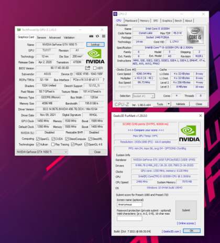
Task: Click the Core Speed value in CPU-Z
Action: pyautogui.click(x=144, y=74)
